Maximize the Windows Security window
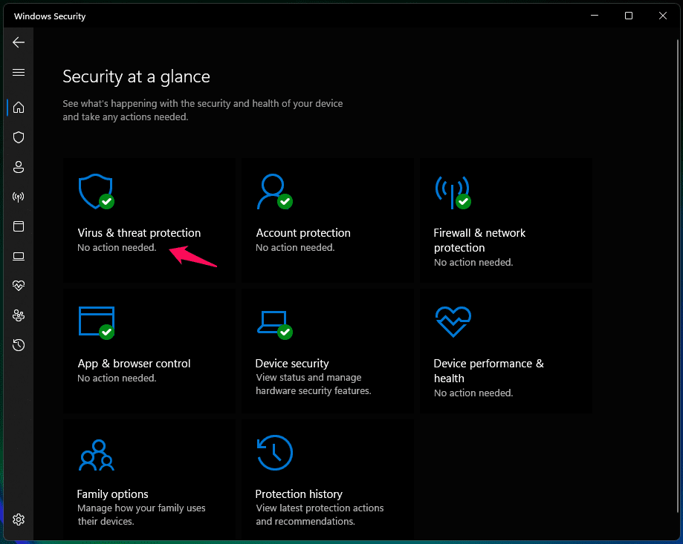 (x=629, y=16)
